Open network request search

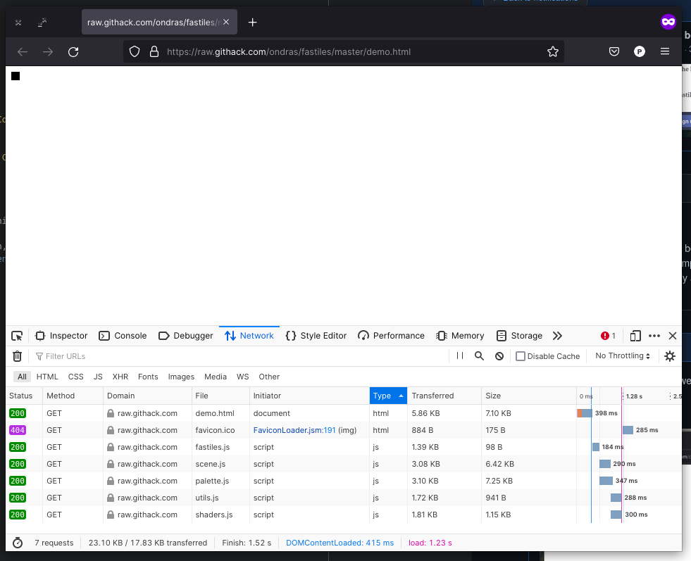pyautogui.click(x=479, y=356)
